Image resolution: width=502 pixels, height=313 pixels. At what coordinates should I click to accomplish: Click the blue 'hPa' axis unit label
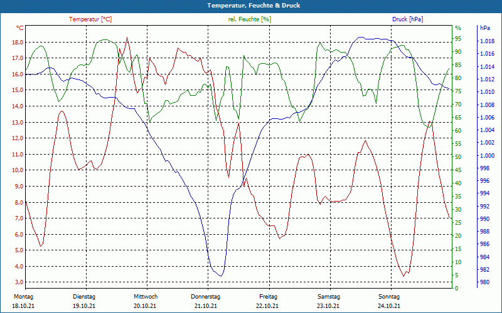tap(484, 28)
